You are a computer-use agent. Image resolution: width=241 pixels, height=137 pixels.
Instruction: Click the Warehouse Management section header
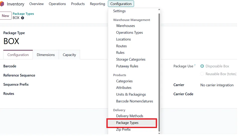pos(132,20)
